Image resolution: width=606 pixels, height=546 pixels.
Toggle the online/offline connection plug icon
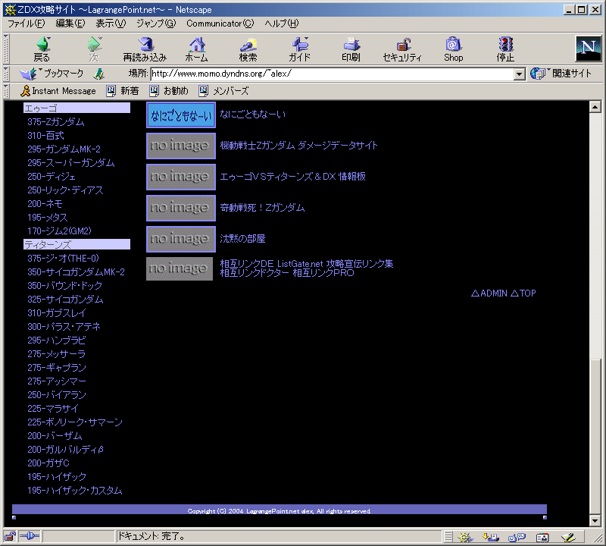tap(29, 536)
